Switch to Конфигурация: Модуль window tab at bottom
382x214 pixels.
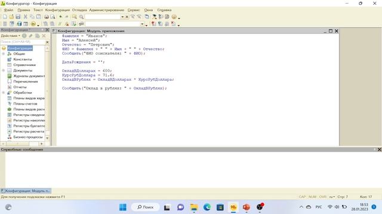click(x=26, y=191)
